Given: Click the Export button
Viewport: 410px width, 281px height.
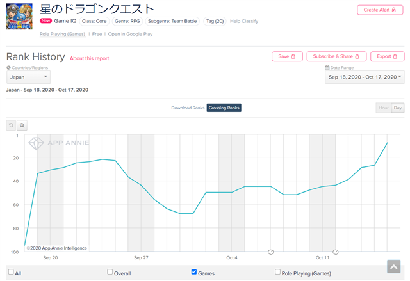Looking at the screenshot, I should pyautogui.click(x=387, y=56).
